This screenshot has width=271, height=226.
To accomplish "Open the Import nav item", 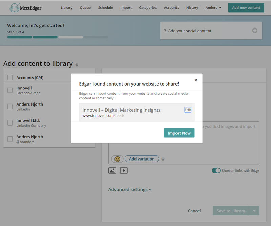I will point(126,8).
